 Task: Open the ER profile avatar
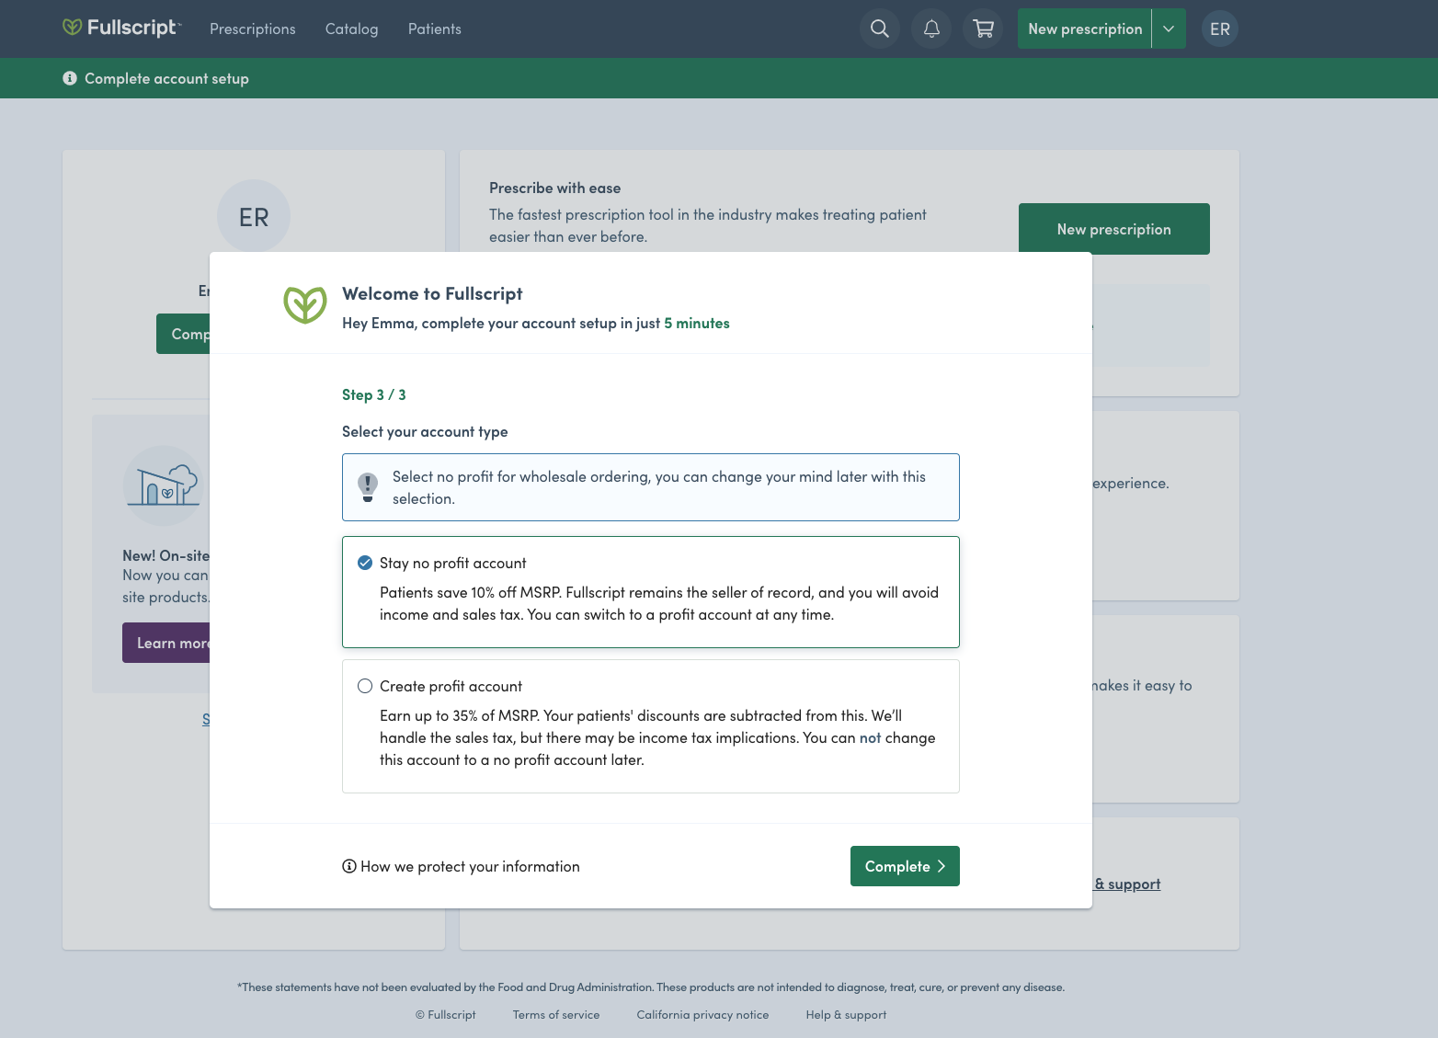(1219, 29)
